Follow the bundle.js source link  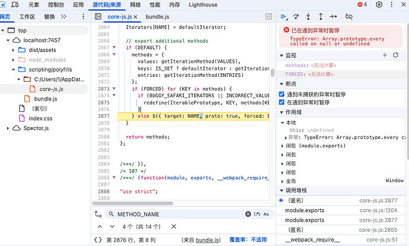point(208,239)
